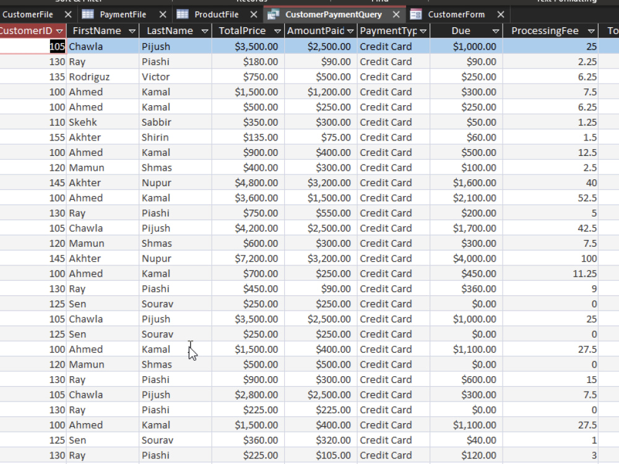Close the CustomerForm tab
The width and height of the screenshot is (619, 464).
coord(501,15)
